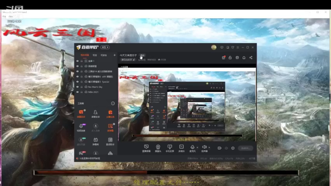
Task: Open the hamburger menu in title bar
Action: point(237,48)
